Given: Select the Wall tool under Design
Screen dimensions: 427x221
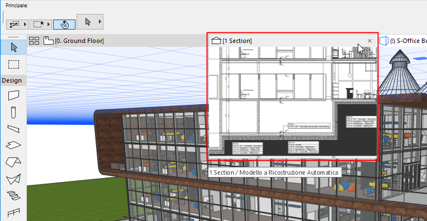Looking at the screenshot, I should click(13, 95).
